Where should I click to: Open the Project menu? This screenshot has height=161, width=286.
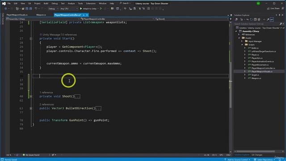37,4
